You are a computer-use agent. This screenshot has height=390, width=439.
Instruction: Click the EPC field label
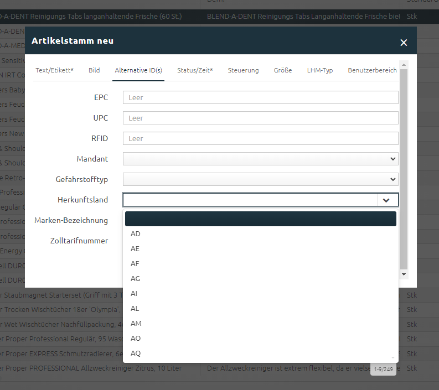click(101, 97)
